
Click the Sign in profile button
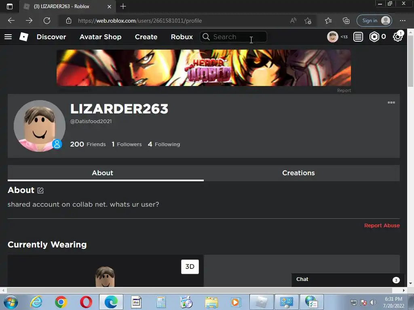tap(374, 21)
